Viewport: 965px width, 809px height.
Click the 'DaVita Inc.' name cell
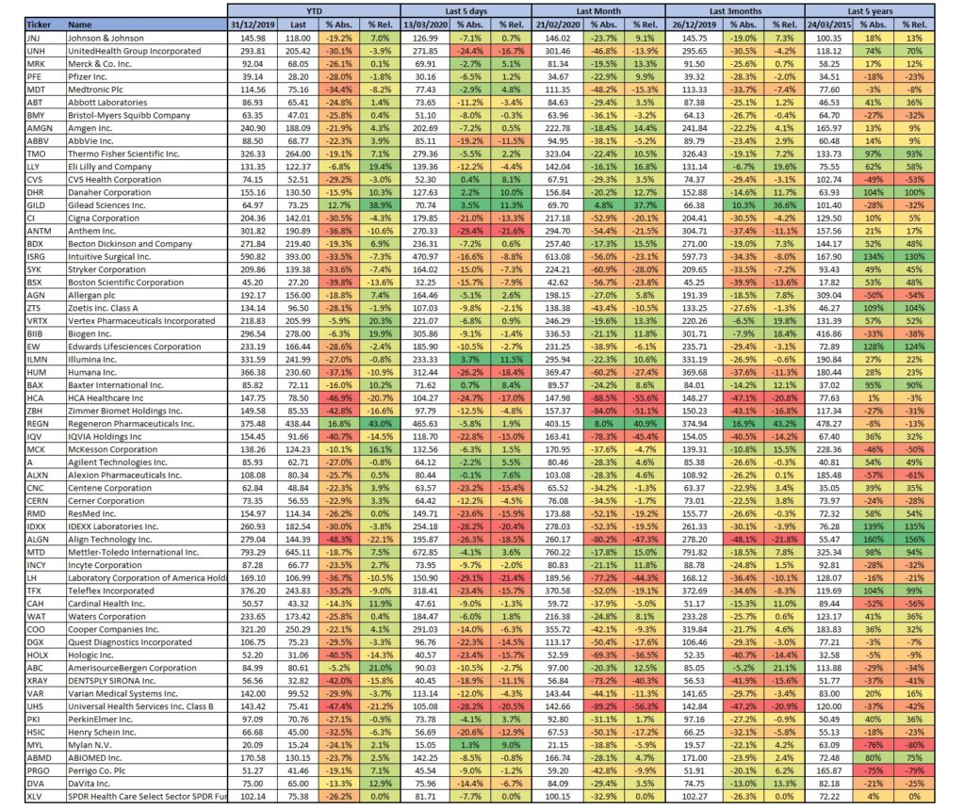pyautogui.click(x=146, y=784)
